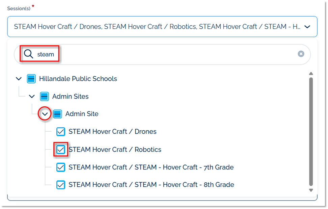Viewport: 328px width, 209px height.
Task: Uncheck STEAM Hover Craft / Drones checkbox
Action: 61,132
